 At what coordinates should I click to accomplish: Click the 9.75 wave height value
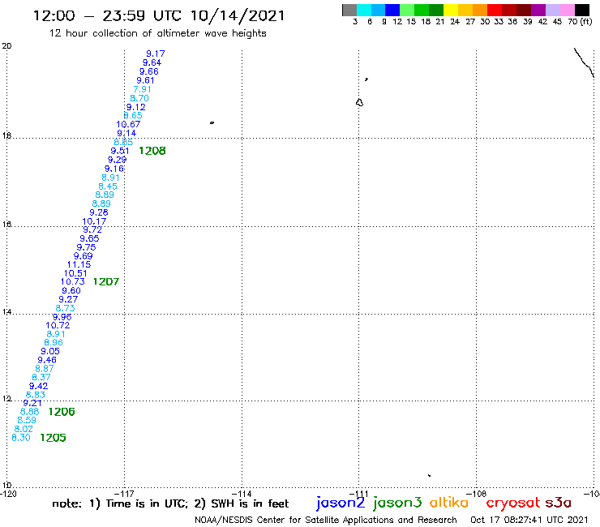[86, 247]
